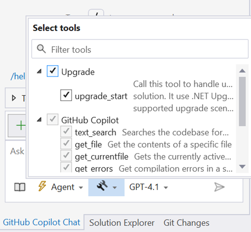Switch to the Git Changes tab
The width and height of the screenshot is (251, 232).
click(186, 223)
